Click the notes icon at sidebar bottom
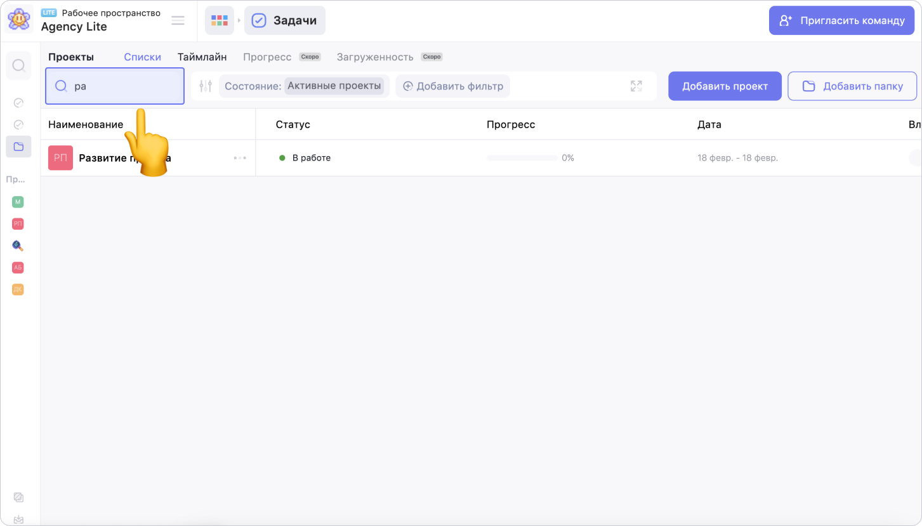The width and height of the screenshot is (922, 526). [18, 497]
